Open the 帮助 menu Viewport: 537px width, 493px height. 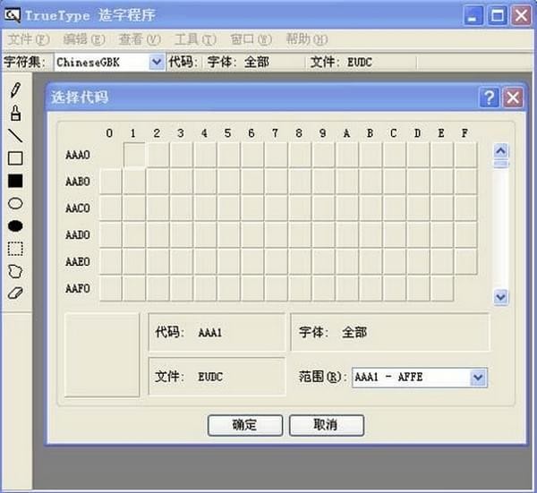[306, 39]
